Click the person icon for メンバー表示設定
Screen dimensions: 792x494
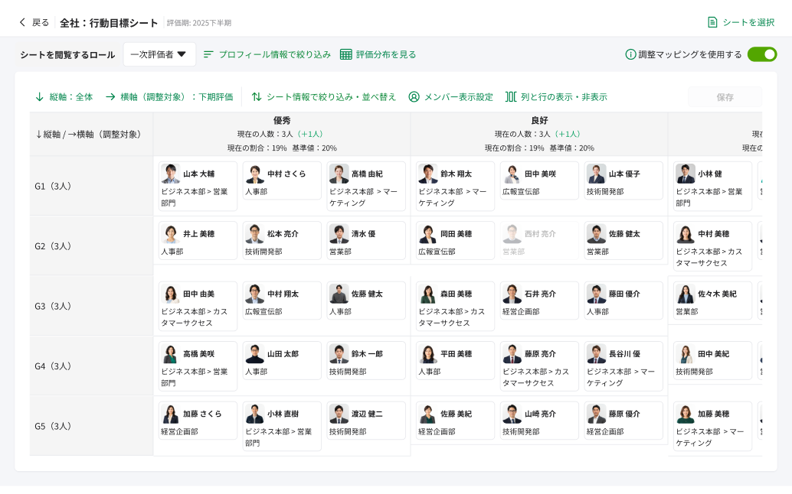pyautogui.click(x=414, y=97)
